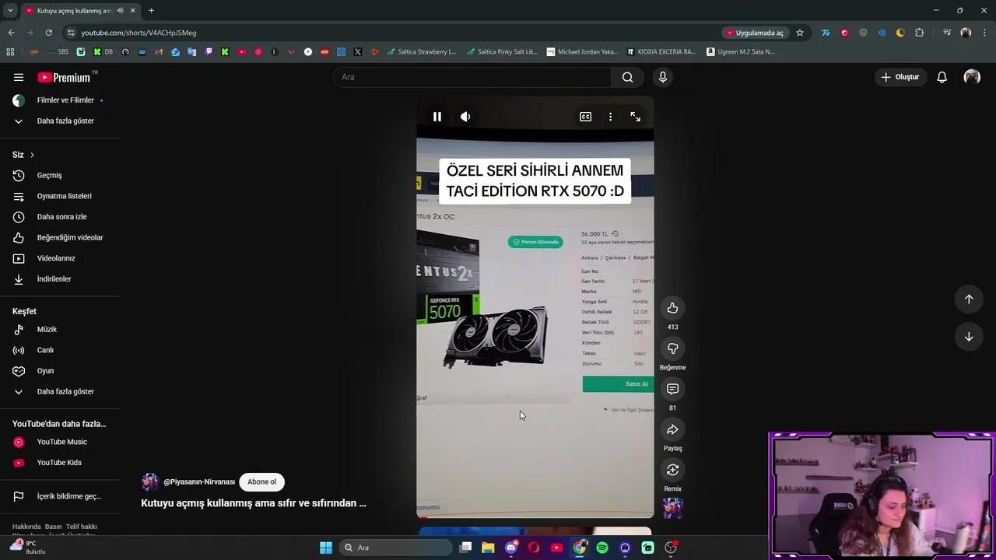Click Uygulamada aç to open in app
The width and height of the screenshot is (996, 560).
click(x=755, y=33)
